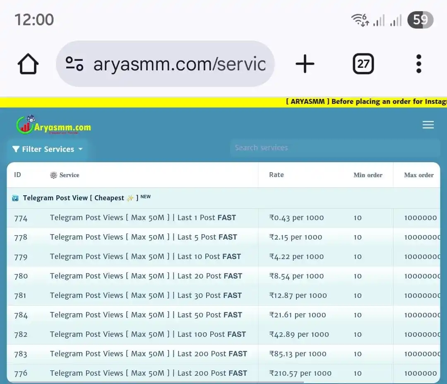Click service ID 778
The width and height of the screenshot is (447, 384).
pos(21,237)
